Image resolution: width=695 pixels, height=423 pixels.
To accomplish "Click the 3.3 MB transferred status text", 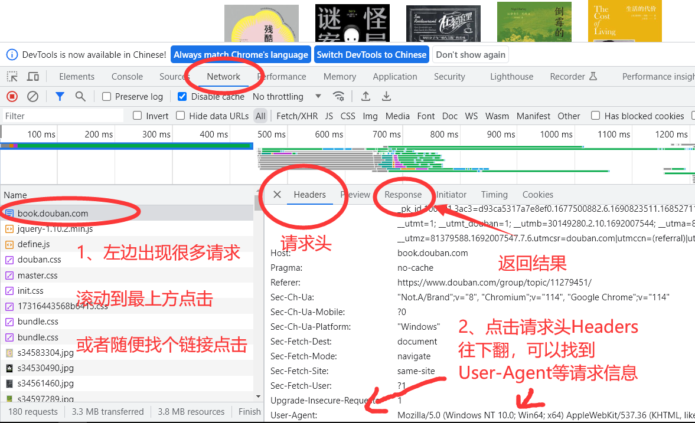I will tap(107, 411).
